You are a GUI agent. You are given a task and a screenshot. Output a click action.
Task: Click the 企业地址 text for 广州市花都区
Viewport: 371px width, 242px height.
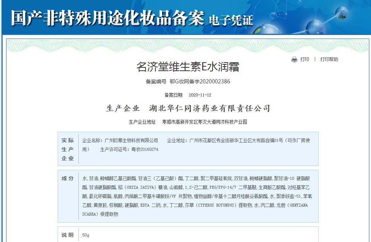[x=239, y=141]
